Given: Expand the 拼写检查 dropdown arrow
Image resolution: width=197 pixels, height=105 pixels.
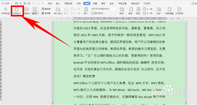Looking at the screenshot, I should click(10, 13).
